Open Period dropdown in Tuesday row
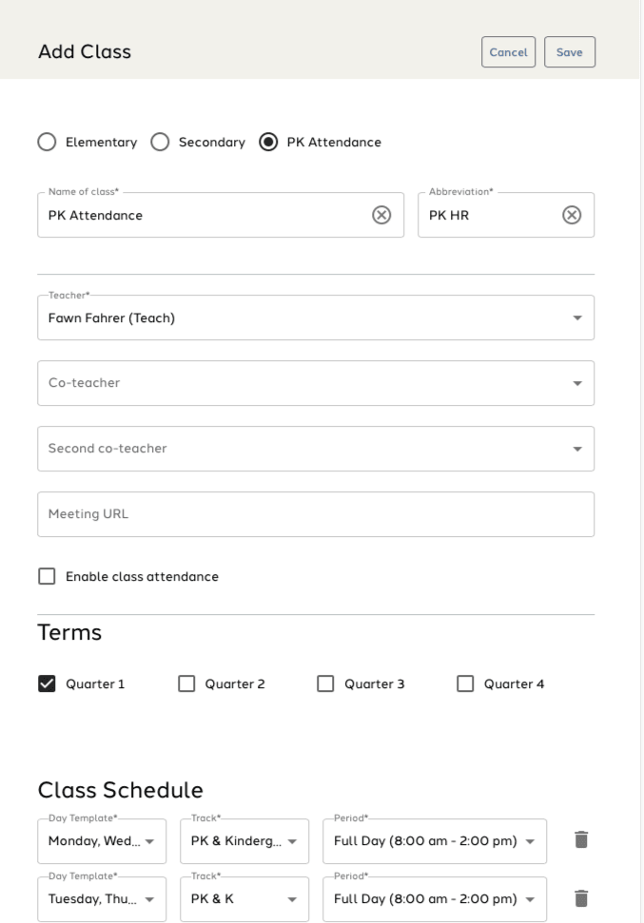Image resolution: width=644 pixels, height=923 pixels. coord(435,899)
